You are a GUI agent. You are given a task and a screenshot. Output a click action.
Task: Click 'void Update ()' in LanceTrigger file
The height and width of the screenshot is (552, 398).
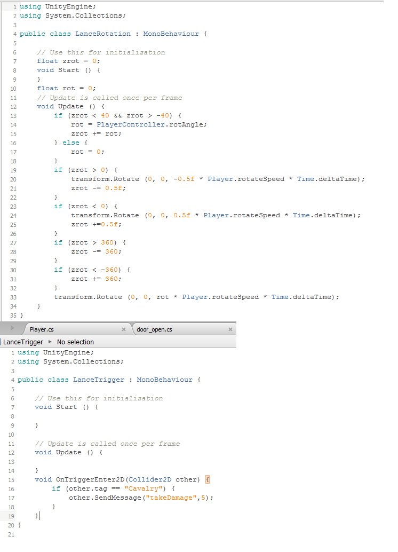pos(64,452)
